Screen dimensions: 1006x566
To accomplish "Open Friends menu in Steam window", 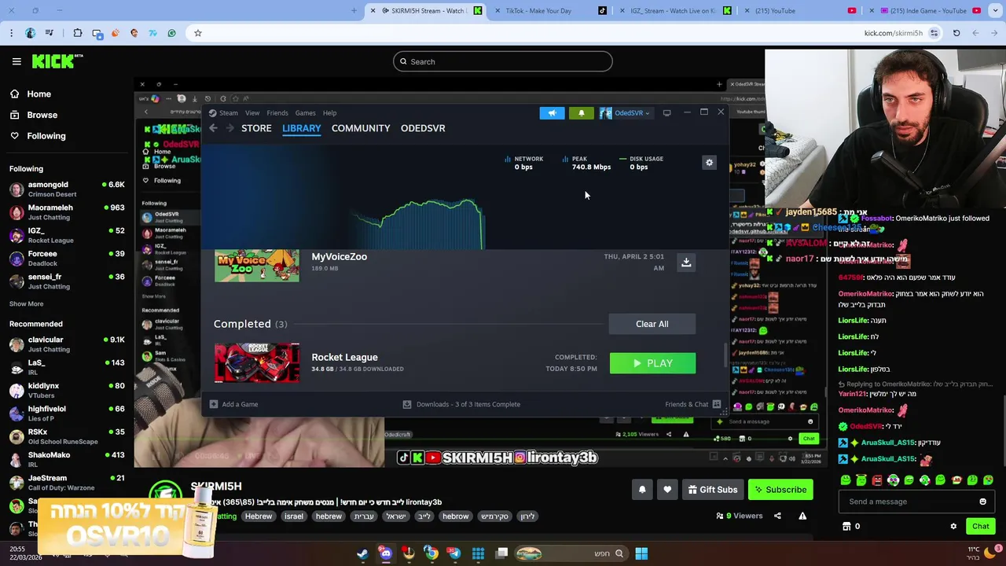I will (x=277, y=113).
